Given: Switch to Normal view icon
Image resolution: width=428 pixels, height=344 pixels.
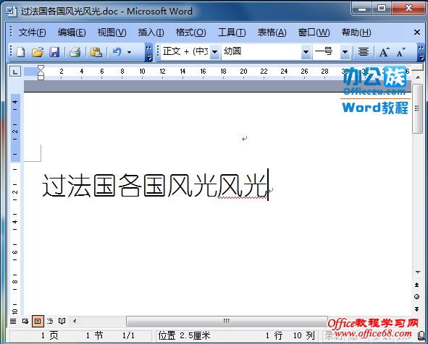Looking at the screenshot, I should click(x=13, y=321).
